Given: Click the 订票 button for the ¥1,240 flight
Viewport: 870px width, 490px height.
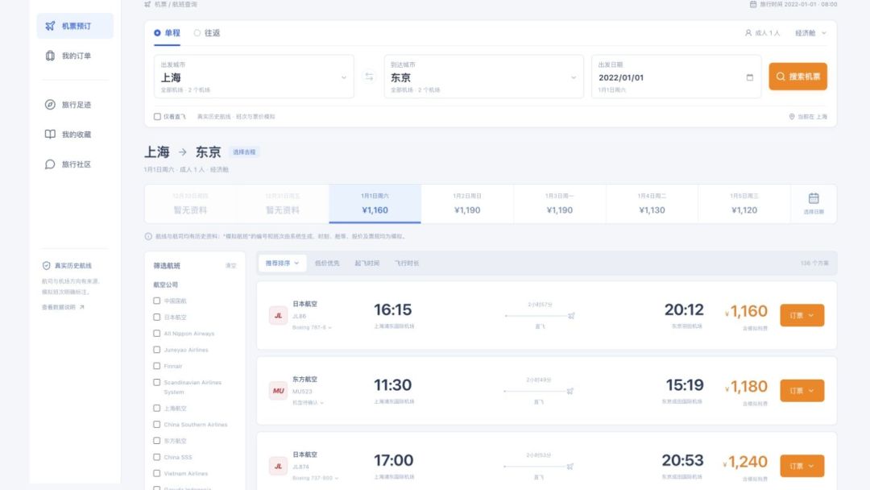Looking at the screenshot, I should pyautogui.click(x=802, y=466).
